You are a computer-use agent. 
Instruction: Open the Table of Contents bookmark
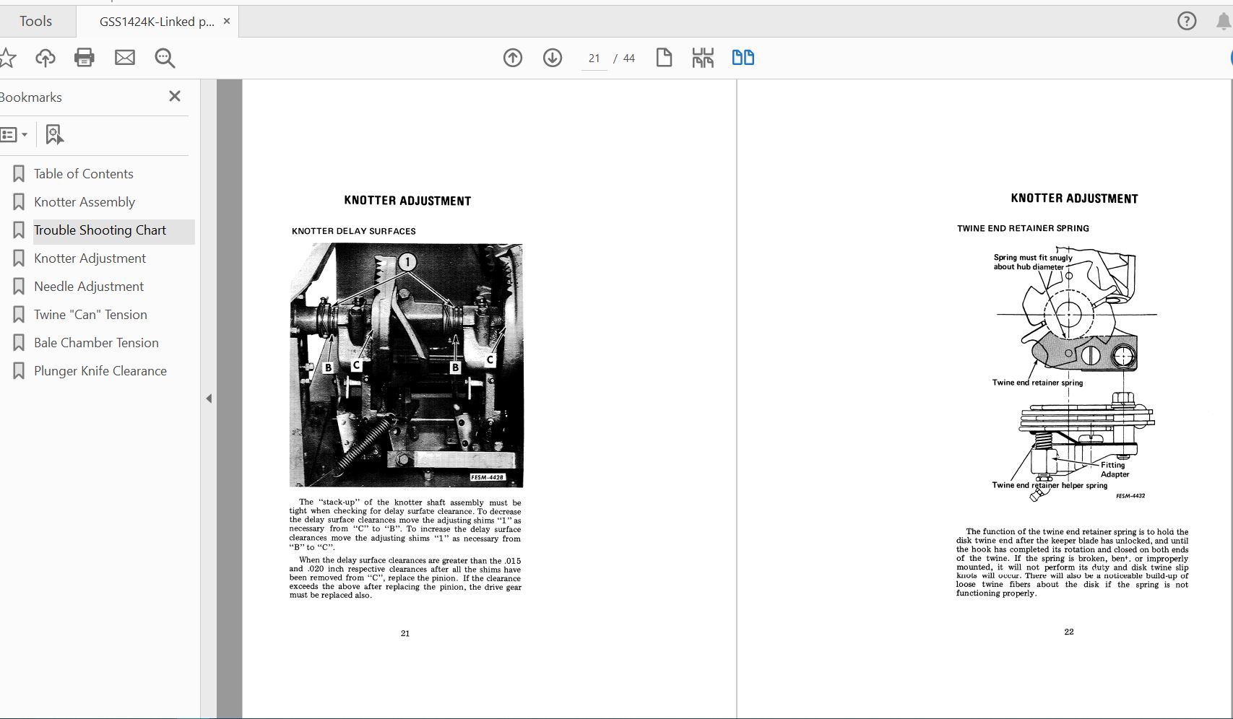point(83,174)
